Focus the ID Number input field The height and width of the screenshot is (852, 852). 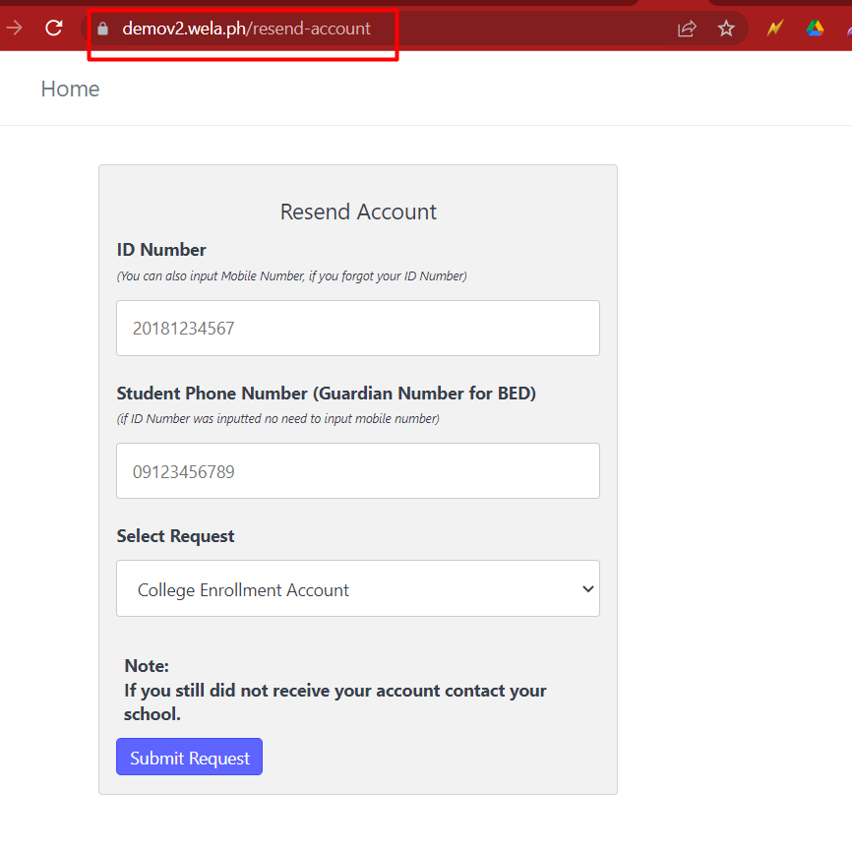point(358,329)
